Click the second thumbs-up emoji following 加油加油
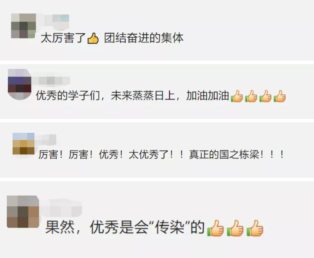This screenshot has height=258, width=314. (x=251, y=96)
